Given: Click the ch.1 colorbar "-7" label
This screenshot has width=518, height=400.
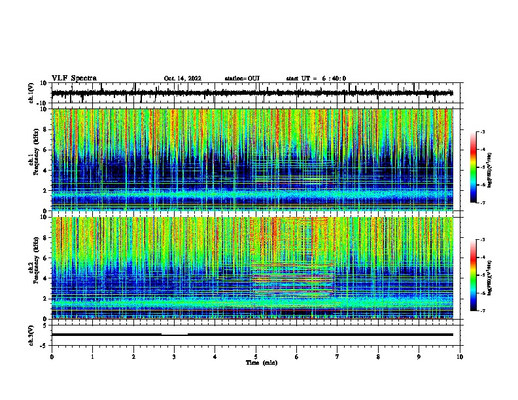Looking at the screenshot, I should click(482, 203).
